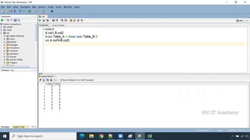Click the Run Script icon
Viewport: 250px width, 140px height.
[x=43, y=20]
